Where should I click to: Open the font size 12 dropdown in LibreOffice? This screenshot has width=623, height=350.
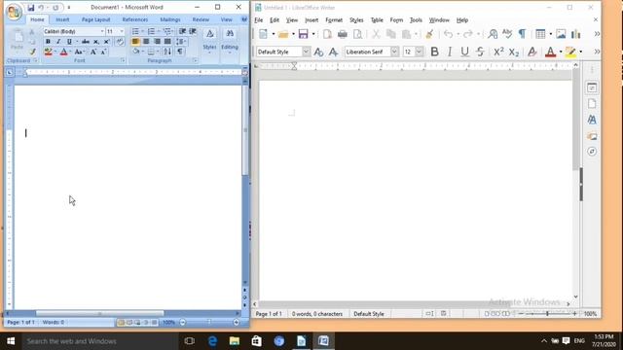point(419,52)
